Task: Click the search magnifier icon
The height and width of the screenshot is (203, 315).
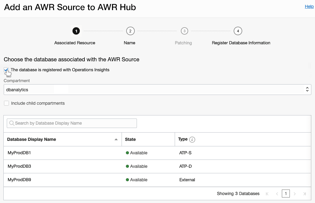Action: 12,123
